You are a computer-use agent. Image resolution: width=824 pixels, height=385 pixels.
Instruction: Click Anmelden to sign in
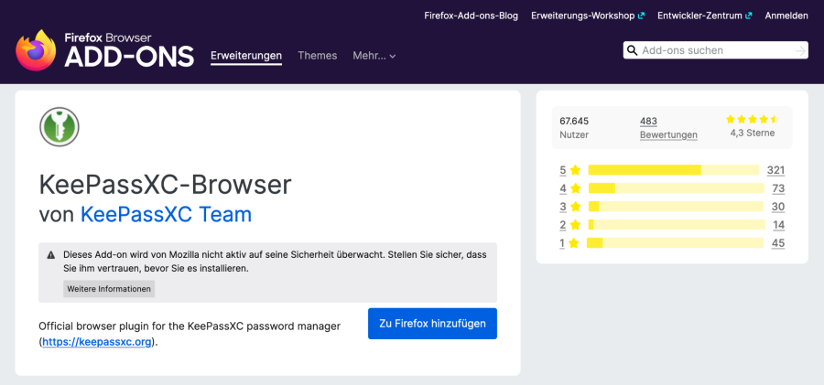click(x=786, y=16)
